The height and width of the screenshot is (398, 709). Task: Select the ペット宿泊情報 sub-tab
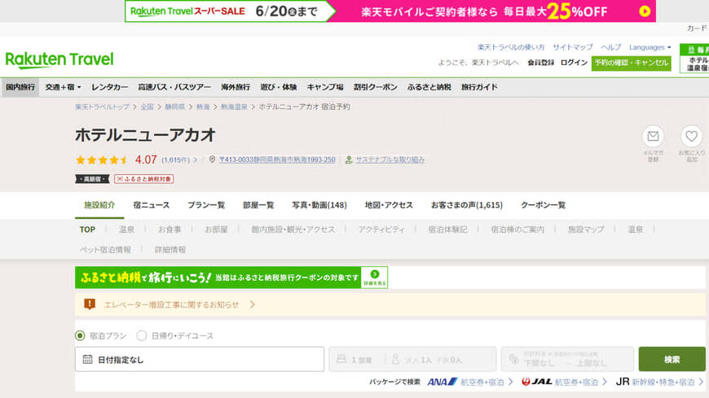(x=105, y=249)
